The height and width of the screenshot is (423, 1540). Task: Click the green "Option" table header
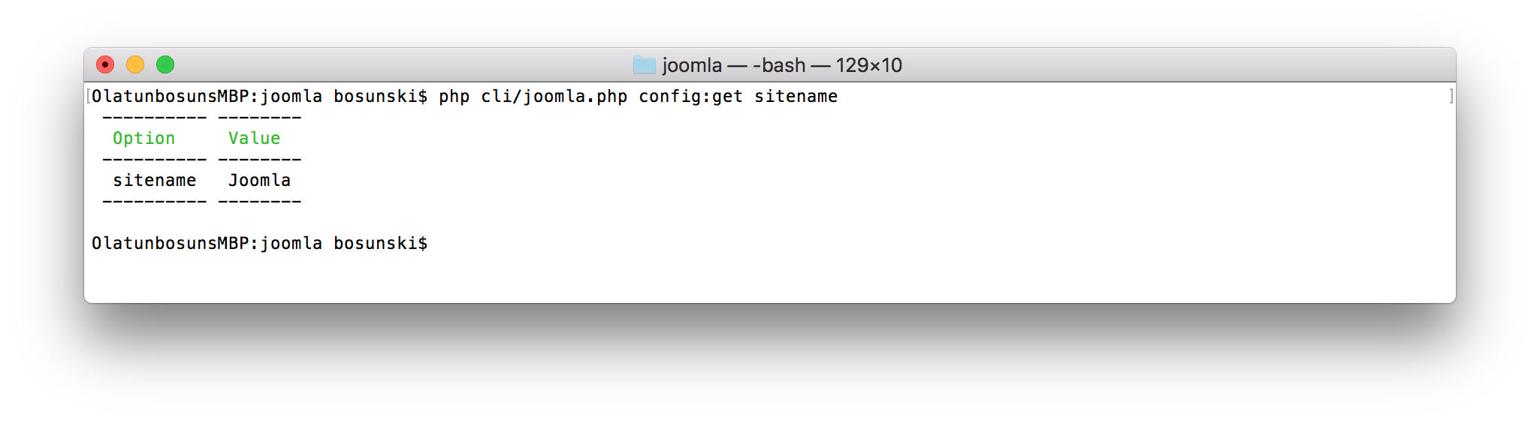(143, 139)
